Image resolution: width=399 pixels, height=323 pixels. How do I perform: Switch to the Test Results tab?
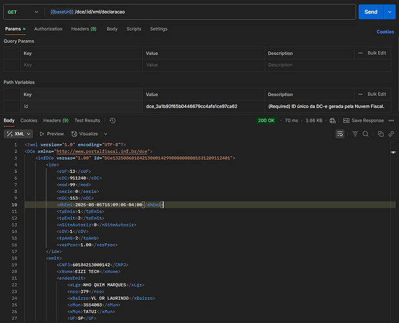(x=87, y=120)
